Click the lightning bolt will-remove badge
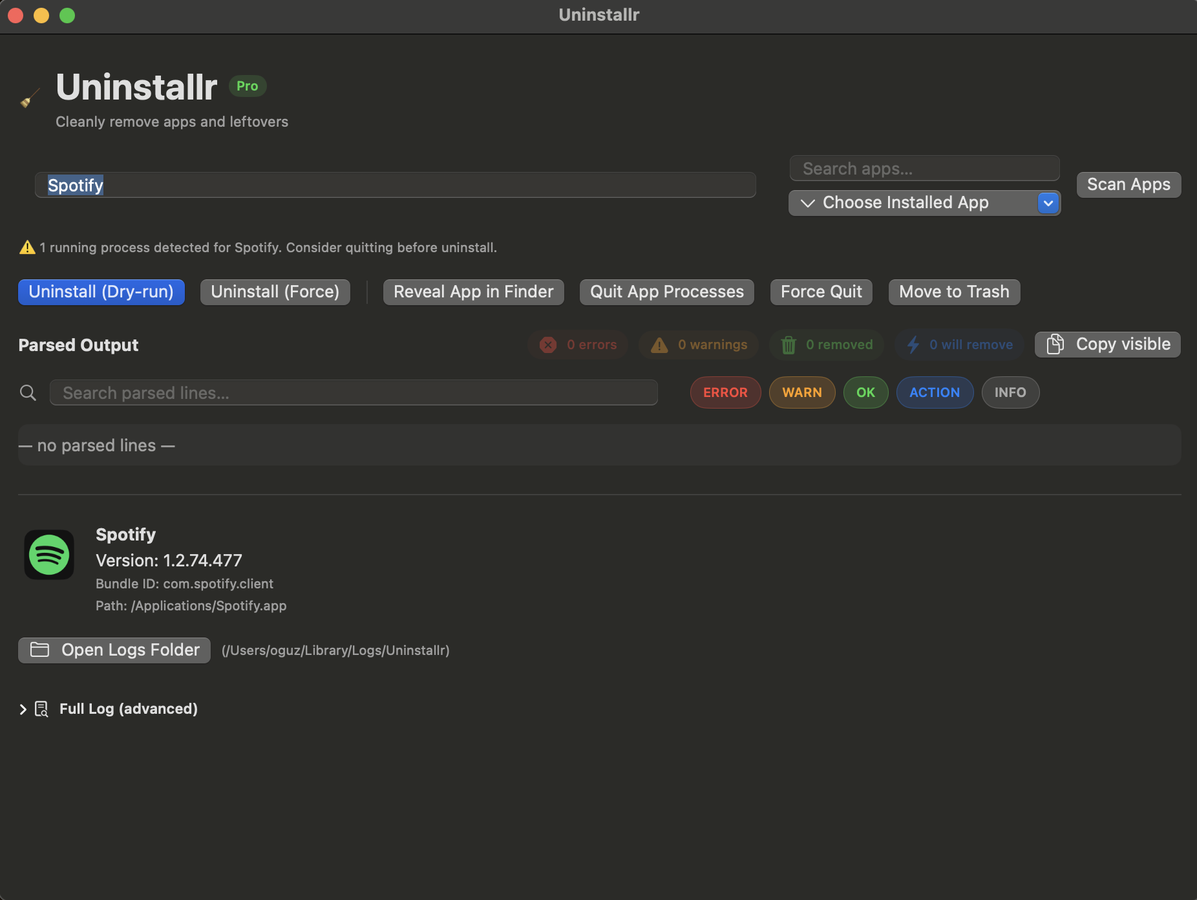The height and width of the screenshot is (900, 1197). click(960, 345)
